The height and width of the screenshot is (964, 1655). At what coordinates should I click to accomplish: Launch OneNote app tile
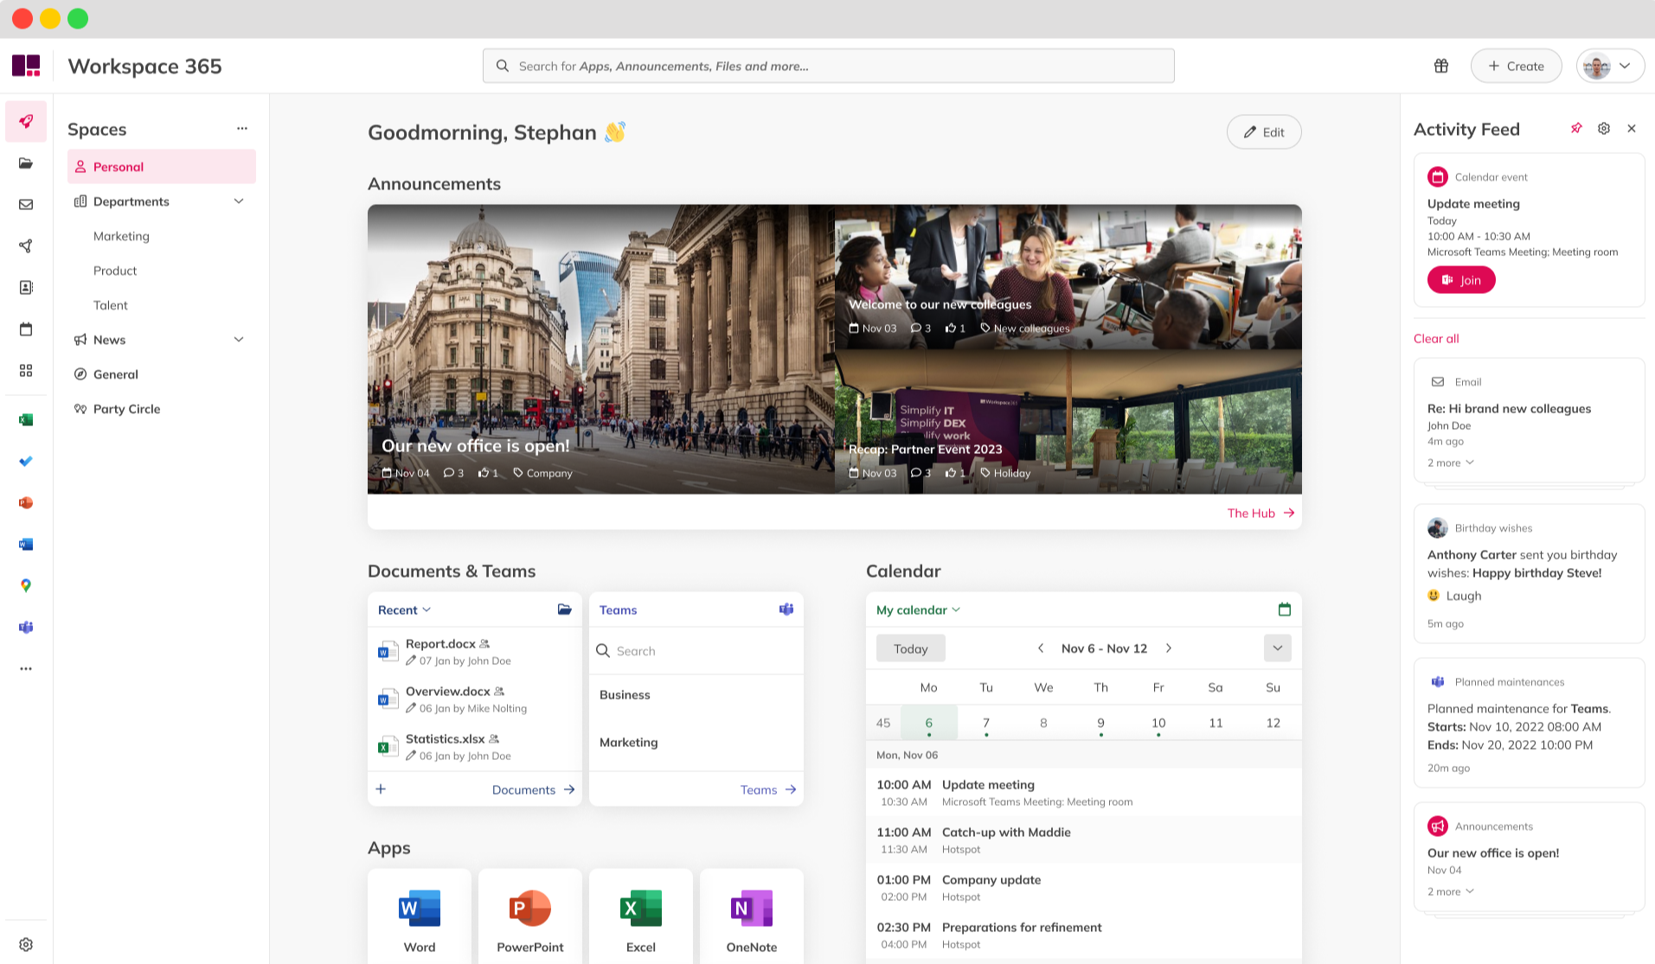pos(751,916)
